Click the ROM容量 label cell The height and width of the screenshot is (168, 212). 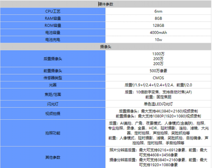(x=53, y=26)
